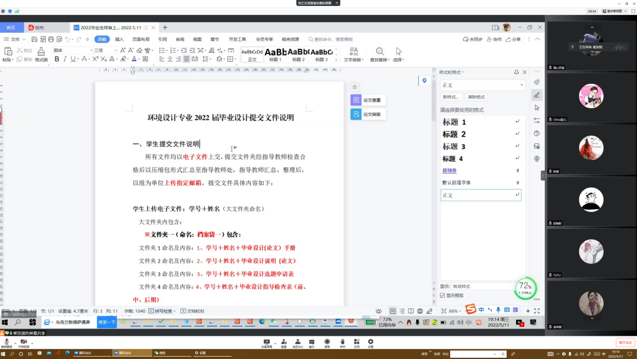This screenshot has height=359, width=637.
Task: Switch to the 引用 ribbon tab
Action: tap(163, 39)
